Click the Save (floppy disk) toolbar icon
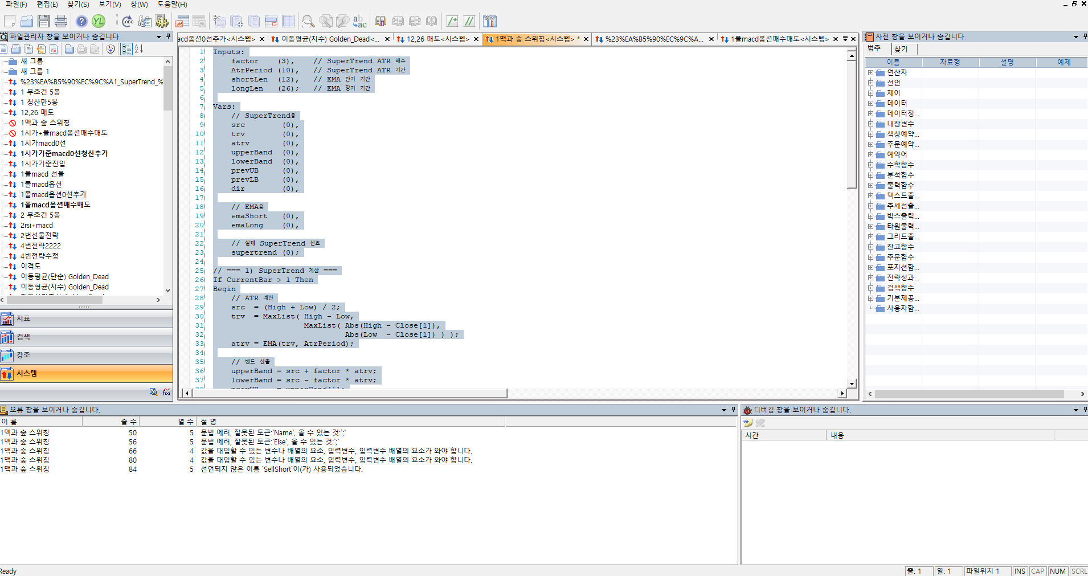 point(44,21)
